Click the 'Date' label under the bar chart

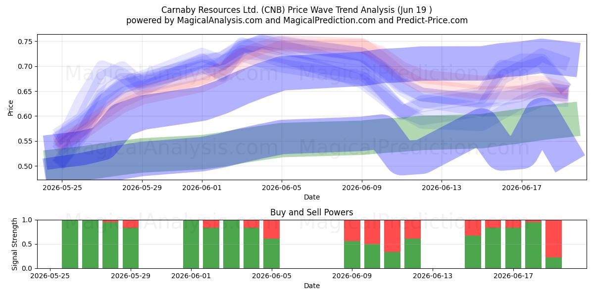[312, 286]
